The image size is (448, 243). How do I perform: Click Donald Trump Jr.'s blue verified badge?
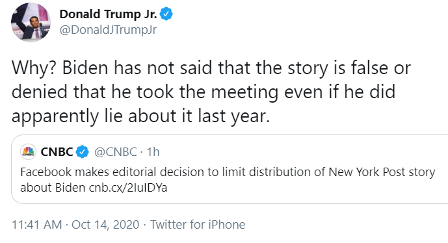[166, 14]
